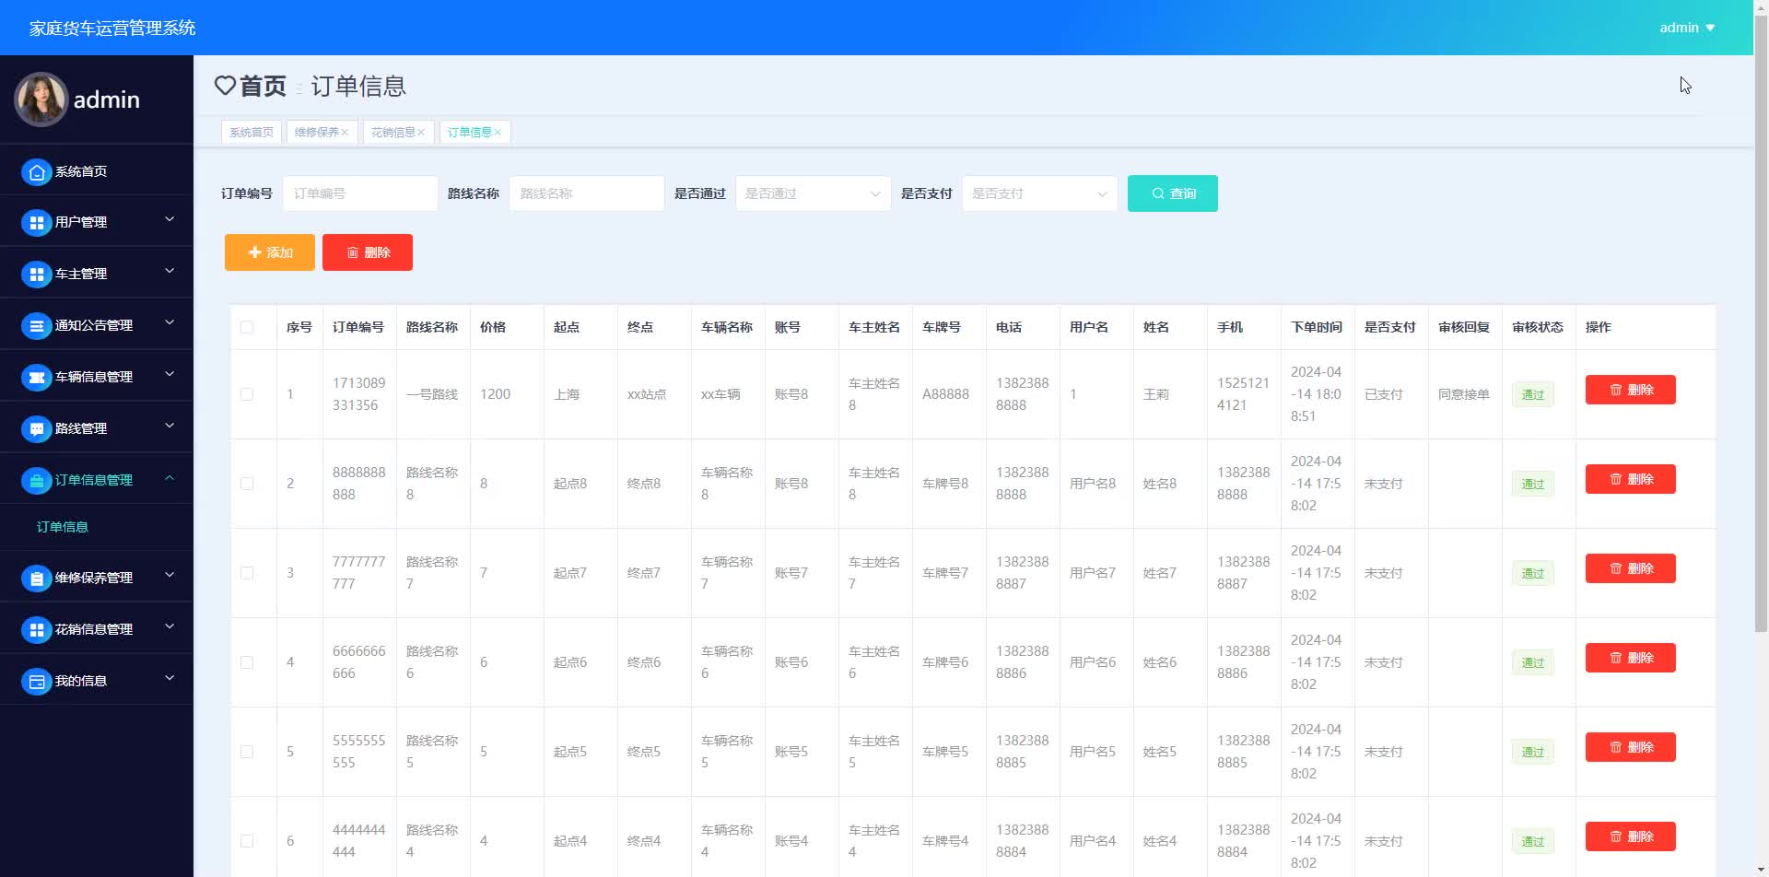Collapse the 订单信息管理 menu chevron

[x=170, y=477]
